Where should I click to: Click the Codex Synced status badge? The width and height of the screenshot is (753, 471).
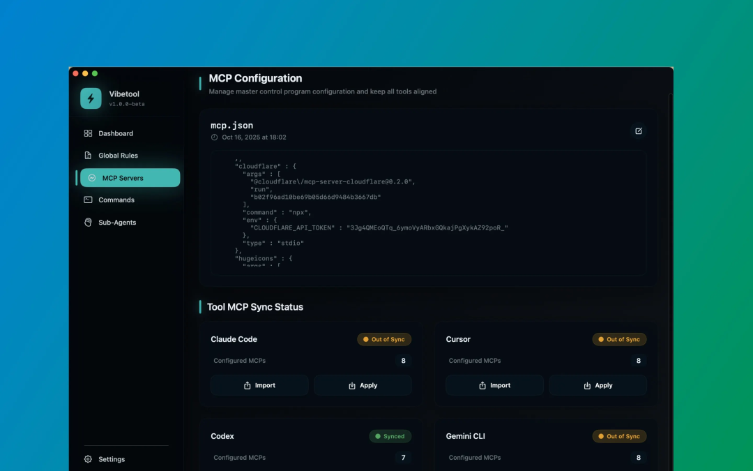(390, 436)
